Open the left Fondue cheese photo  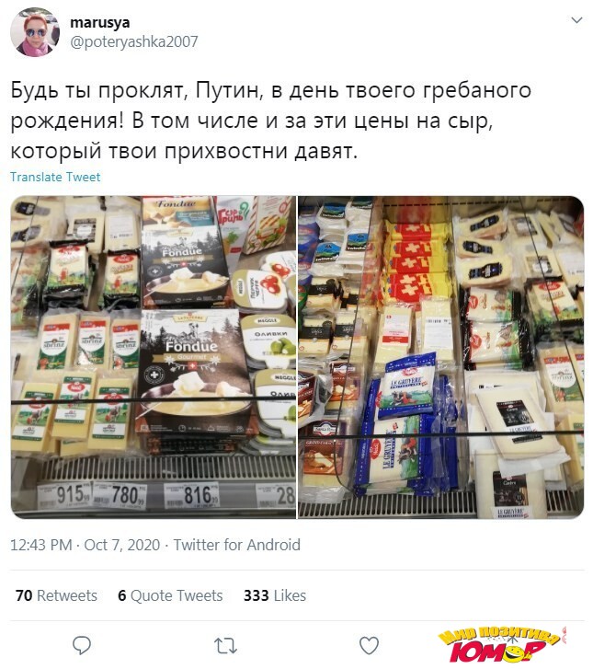click(x=154, y=357)
